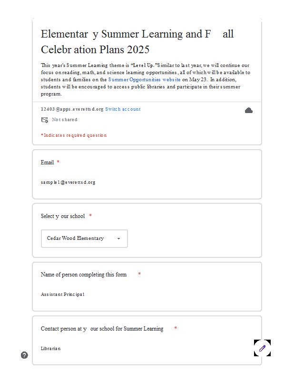The width and height of the screenshot is (294, 380).
Task: Open the help question mark icon
Action: point(24,355)
